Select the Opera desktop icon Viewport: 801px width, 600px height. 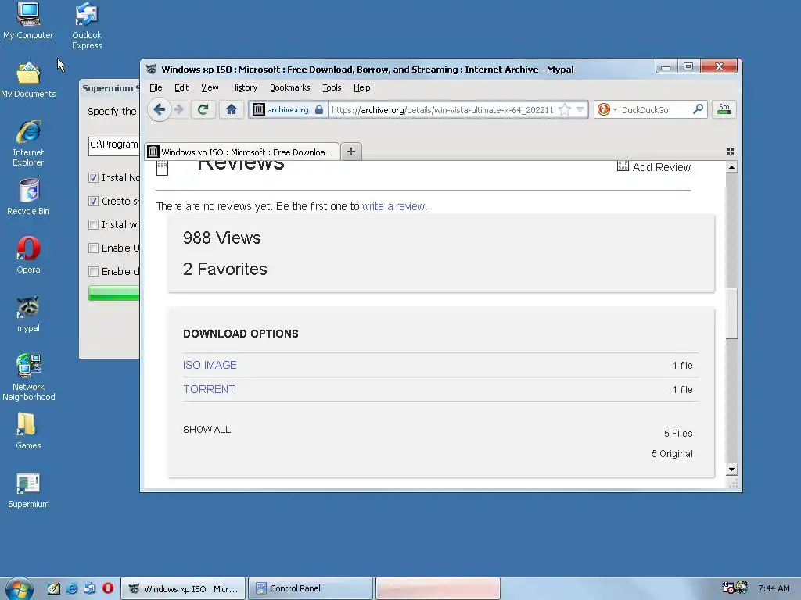pyautogui.click(x=28, y=255)
